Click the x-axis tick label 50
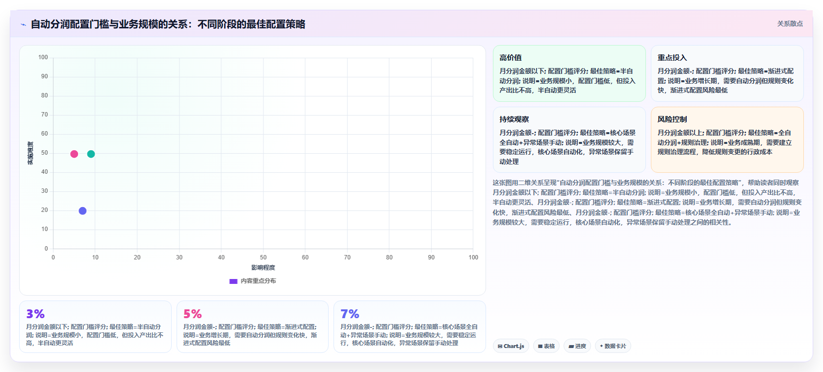This screenshot has height=372, width=823. 263,257
